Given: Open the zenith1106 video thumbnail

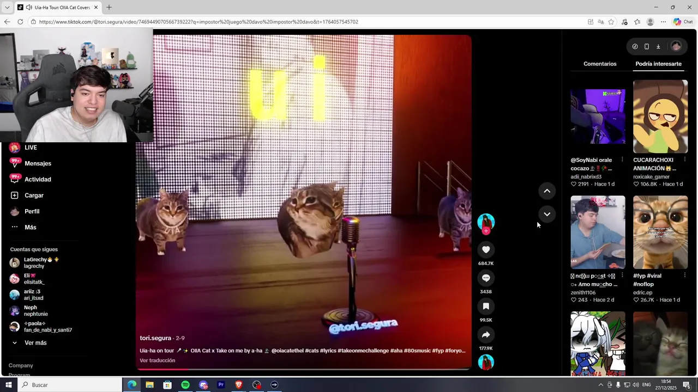Looking at the screenshot, I should pyautogui.click(x=598, y=232).
